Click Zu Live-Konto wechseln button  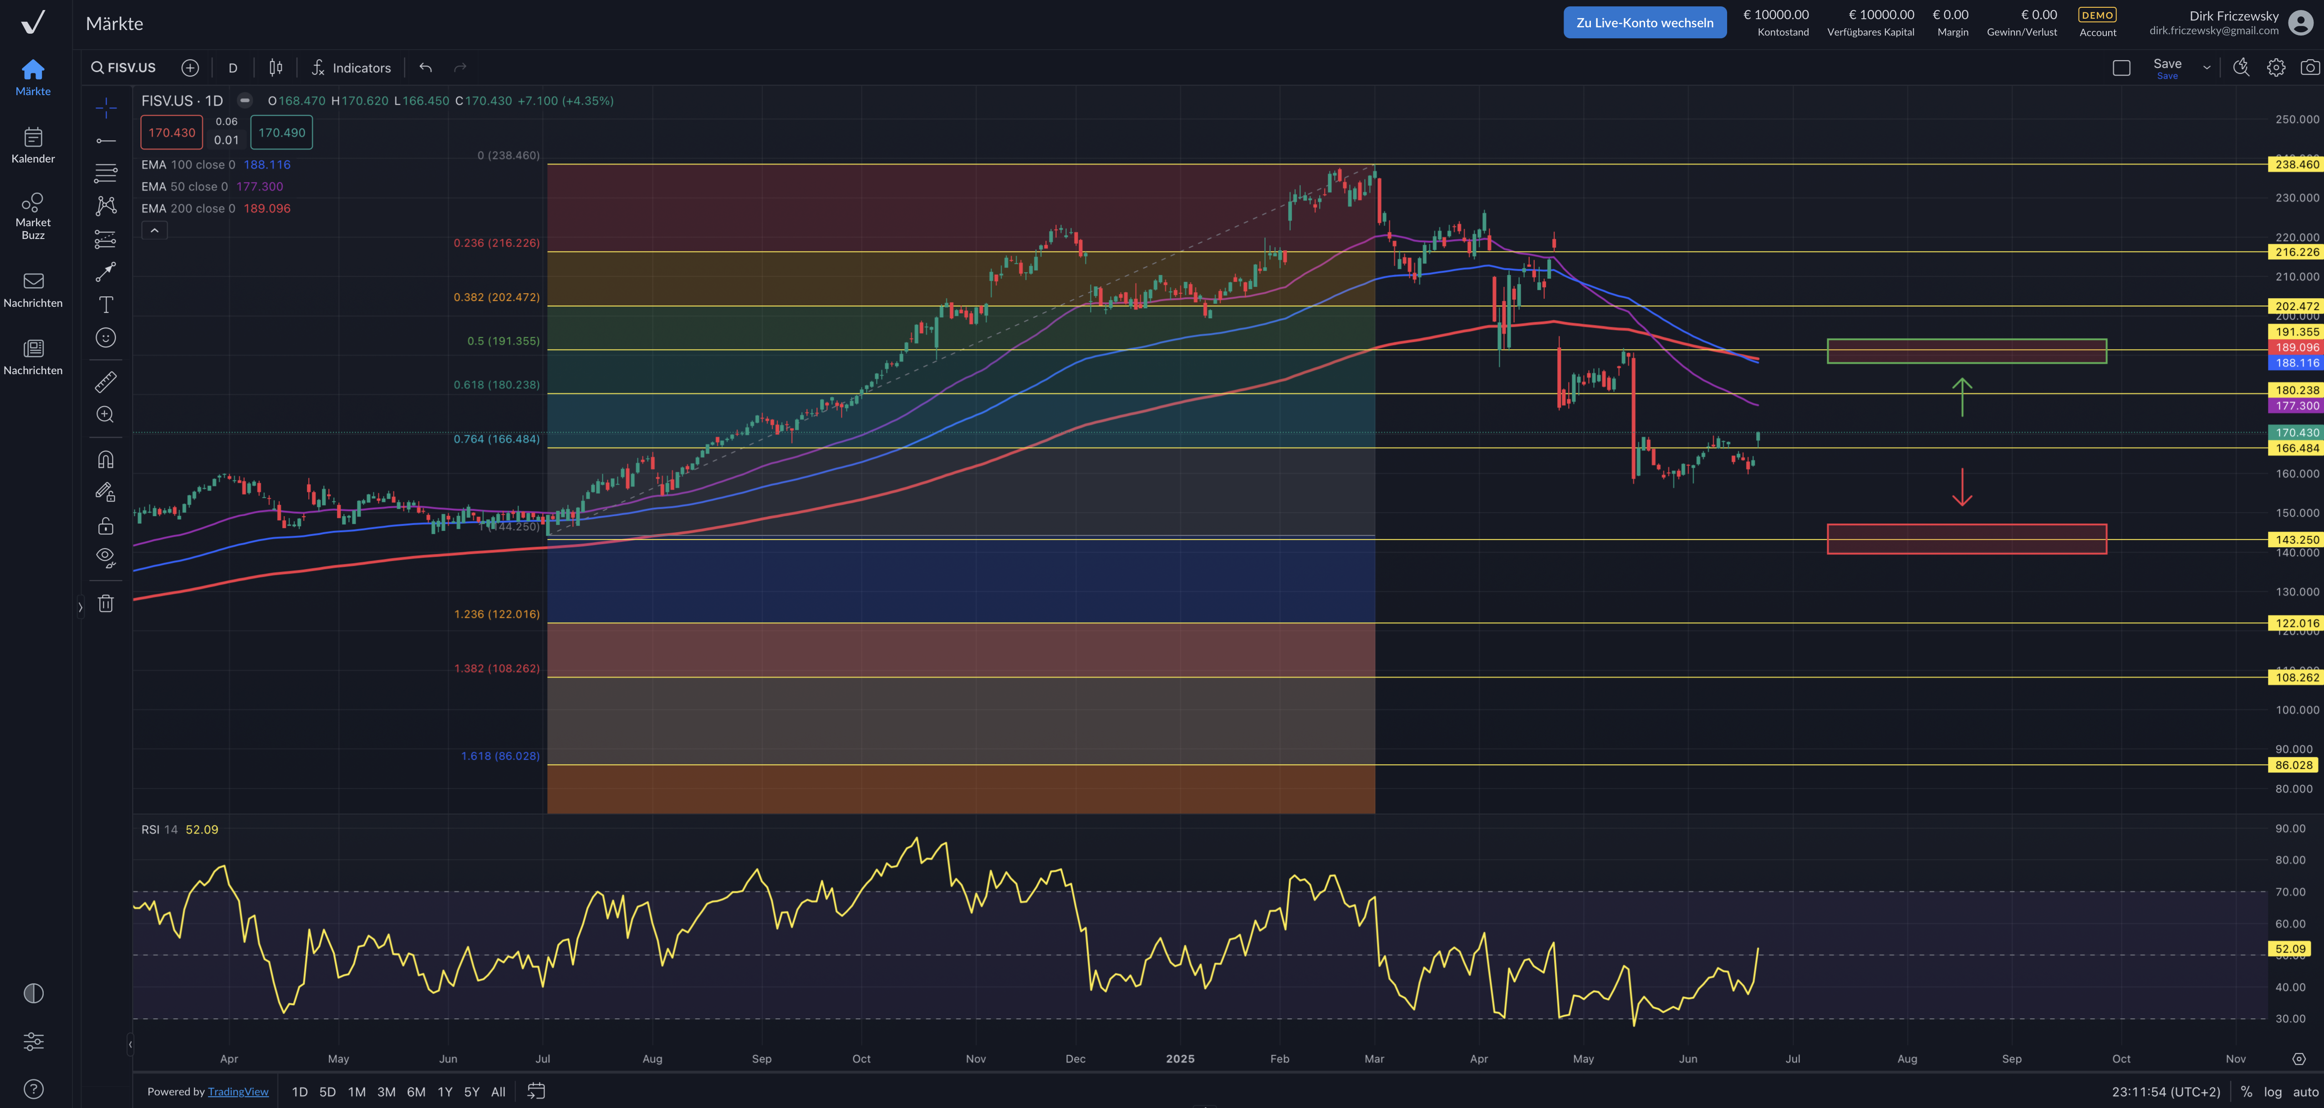click(1644, 23)
